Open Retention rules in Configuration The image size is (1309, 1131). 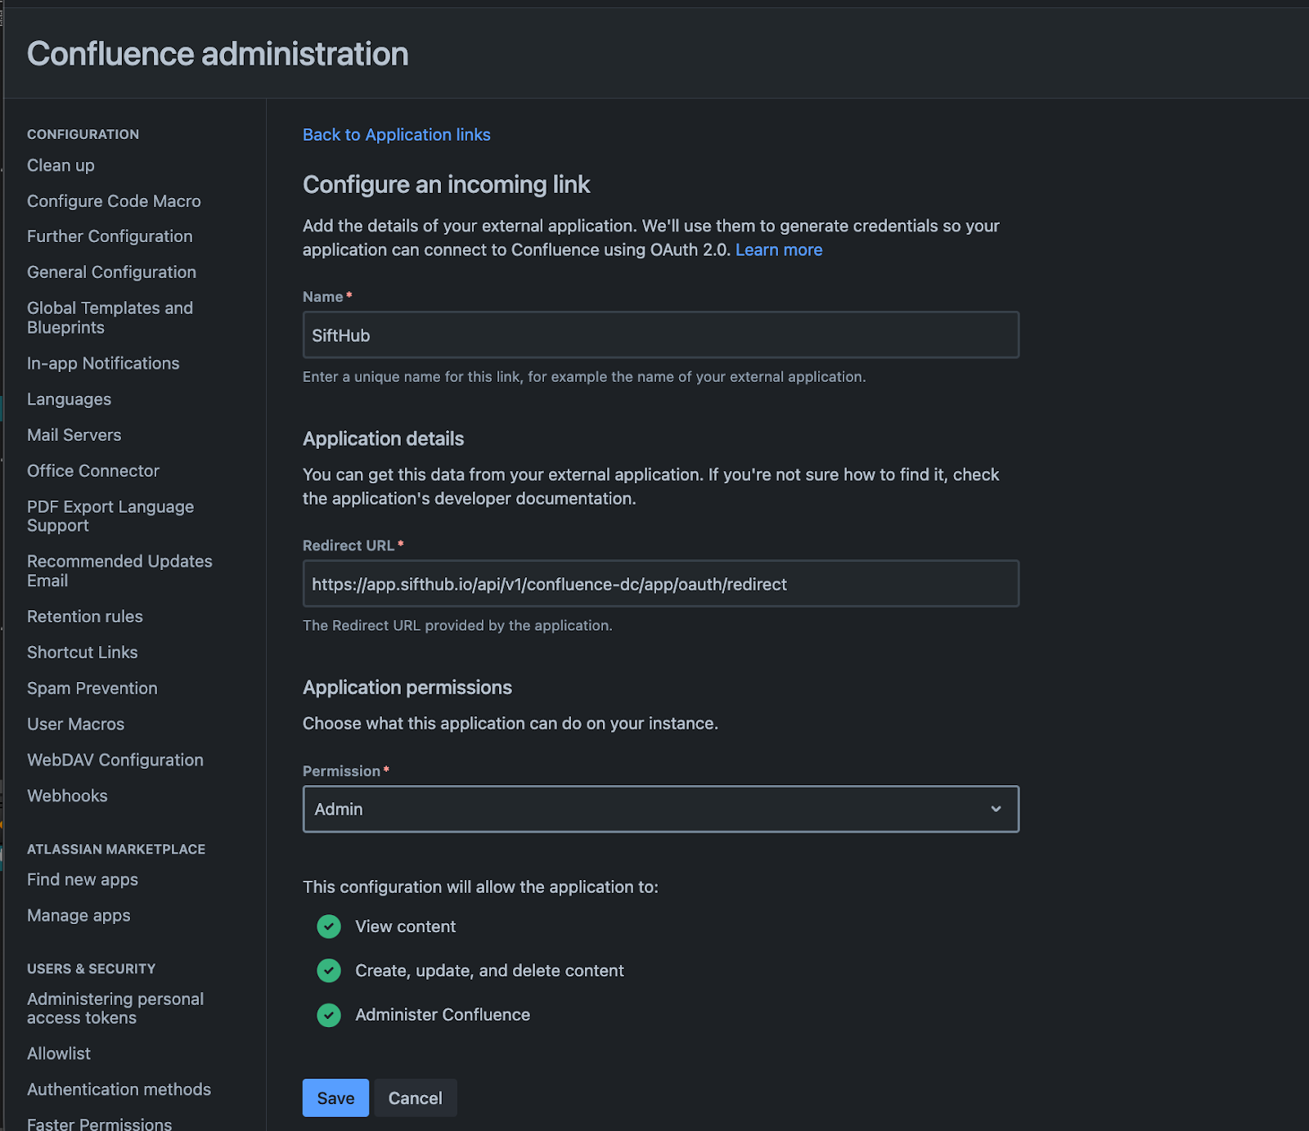84,617
